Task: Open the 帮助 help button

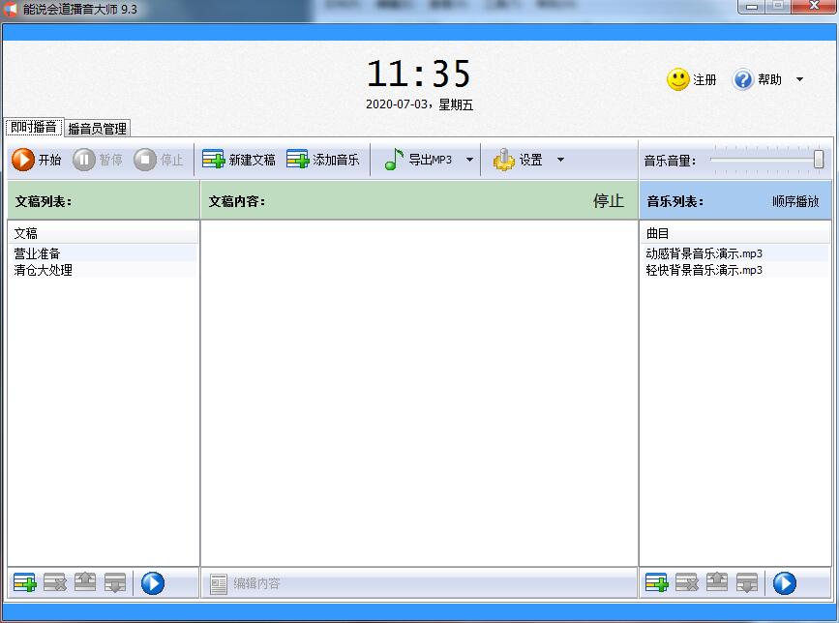Action: [757, 79]
